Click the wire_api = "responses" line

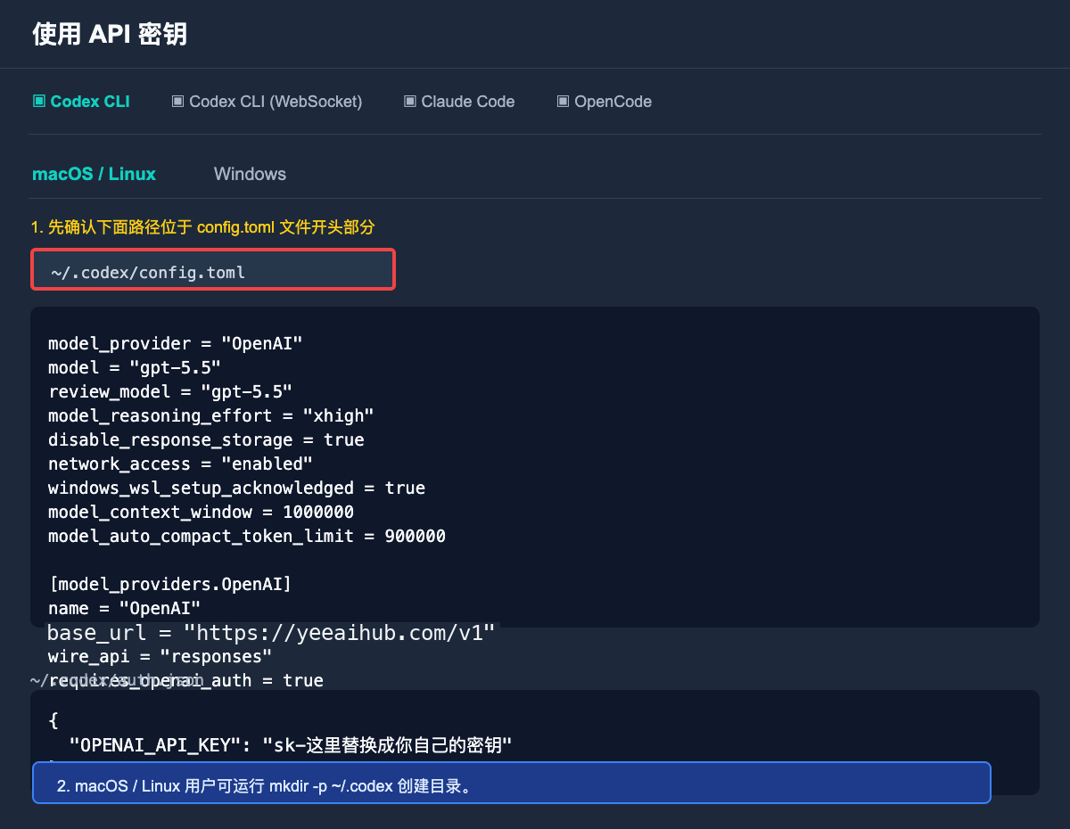tap(160, 657)
